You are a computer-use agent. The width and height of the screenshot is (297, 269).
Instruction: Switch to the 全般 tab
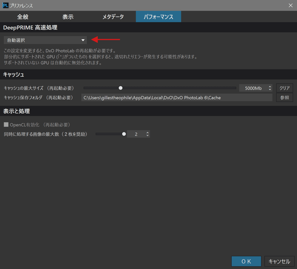[23, 17]
